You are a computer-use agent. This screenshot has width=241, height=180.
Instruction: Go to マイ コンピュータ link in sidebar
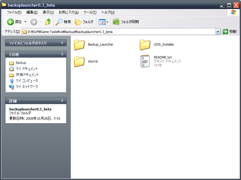point(27,81)
